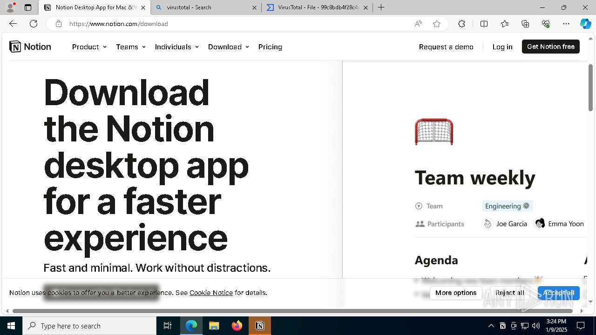
Task: Toggle split screen icon in Edge toolbar
Action: coord(484,24)
